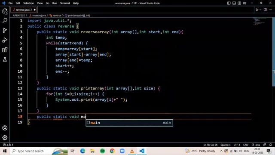Open Problems via errors and warnings count
The width and height of the screenshot is (275, 155).
point(8,145)
